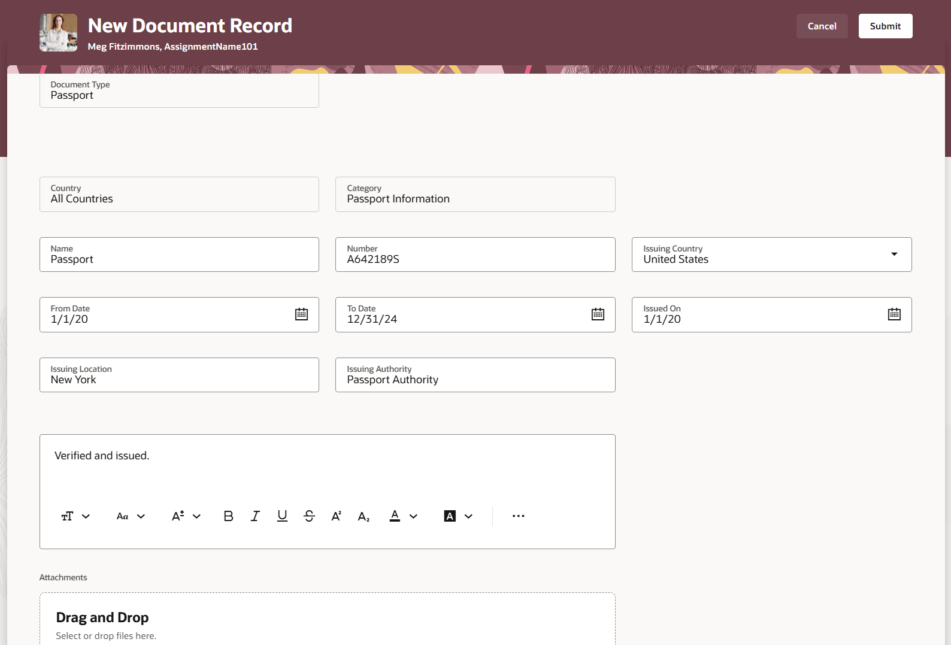Submit the new document record
Viewport: 951px width, 645px height.
point(885,26)
